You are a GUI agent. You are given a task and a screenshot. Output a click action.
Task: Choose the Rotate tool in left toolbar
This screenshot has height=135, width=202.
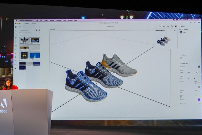(16, 38)
